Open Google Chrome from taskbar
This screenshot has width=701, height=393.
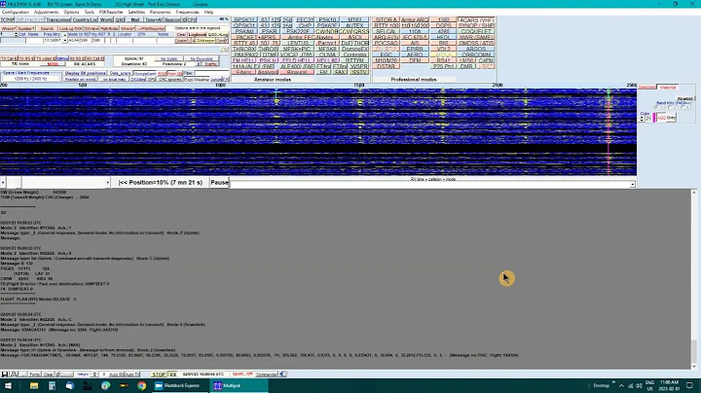click(142, 385)
